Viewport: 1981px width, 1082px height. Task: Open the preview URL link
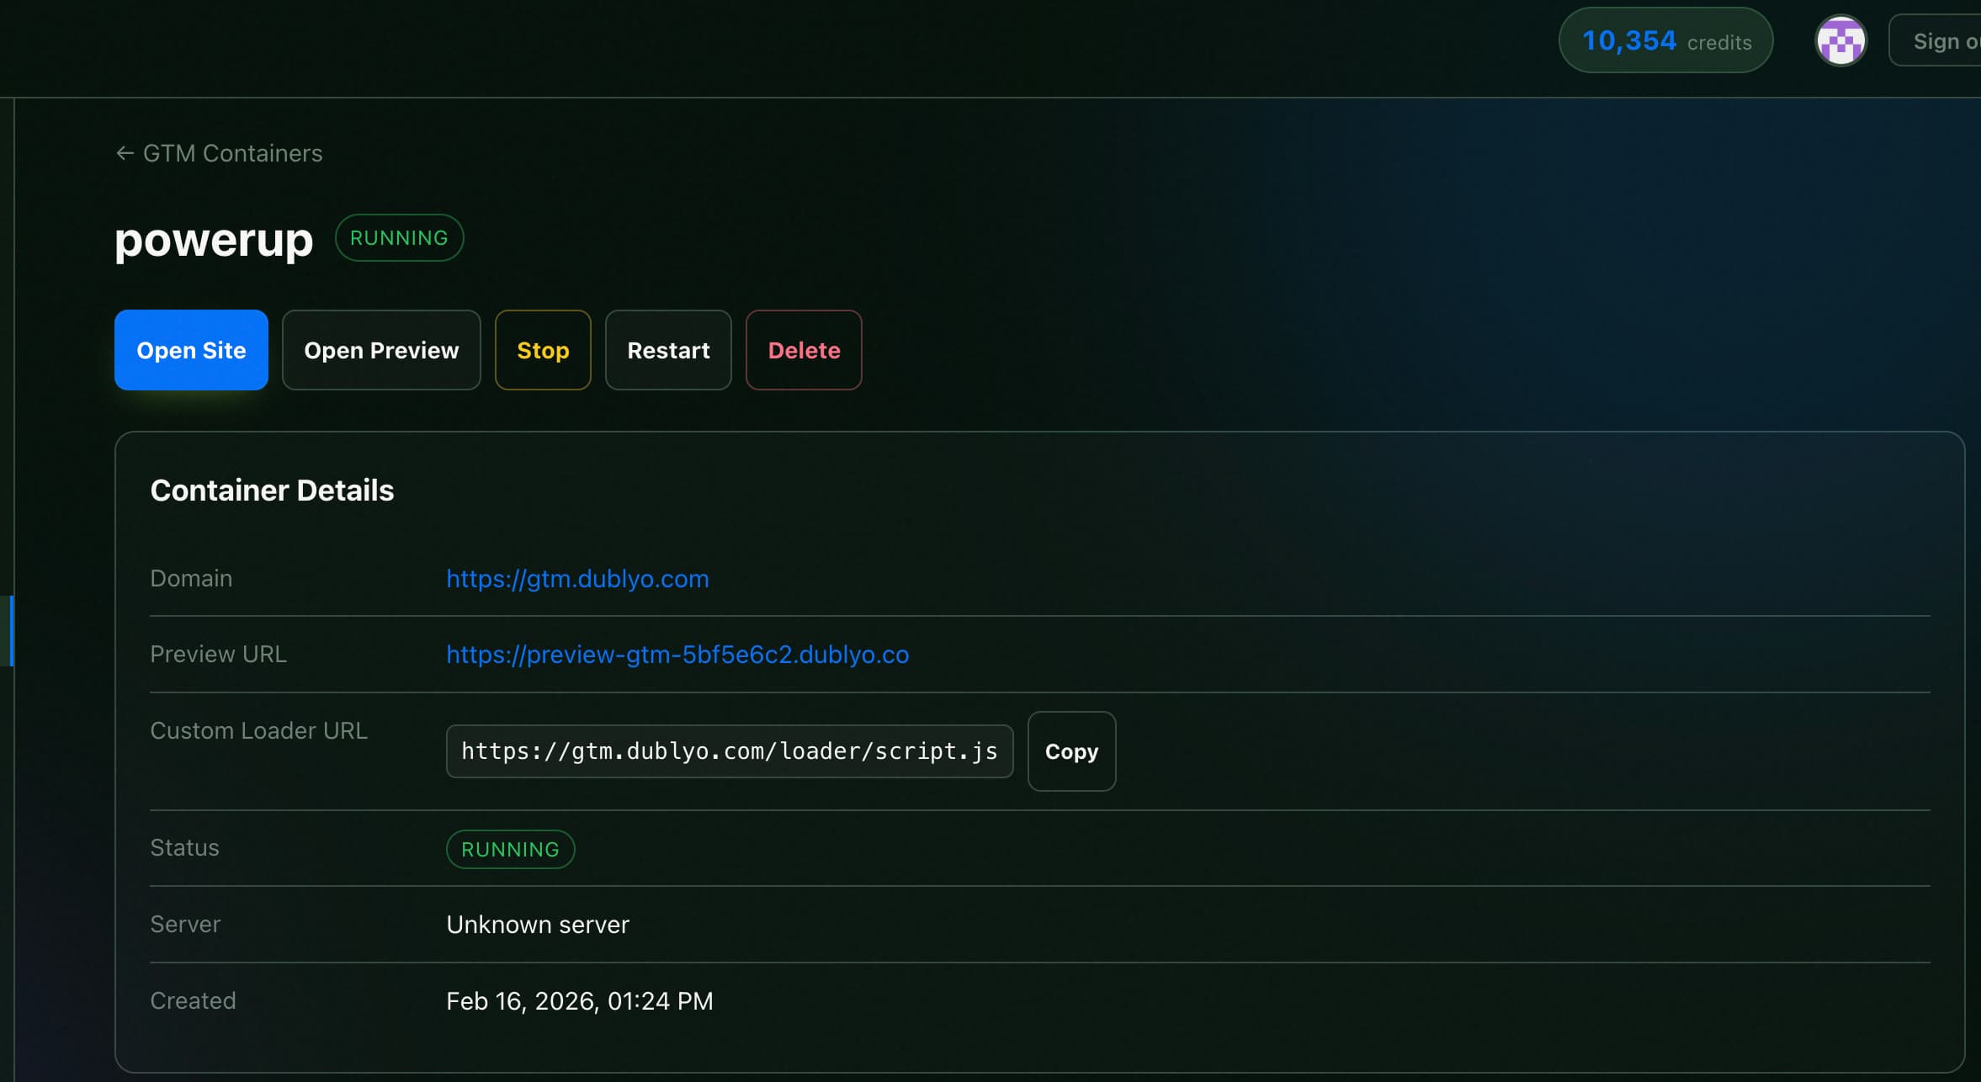point(677,654)
